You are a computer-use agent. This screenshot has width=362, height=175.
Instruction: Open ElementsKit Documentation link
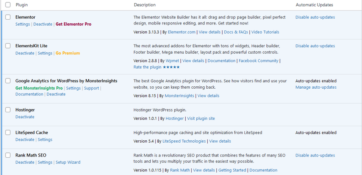(222, 61)
